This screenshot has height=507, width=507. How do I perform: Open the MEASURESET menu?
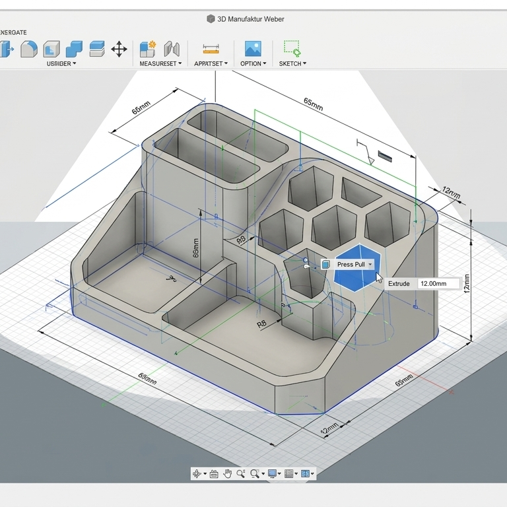click(160, 64)
